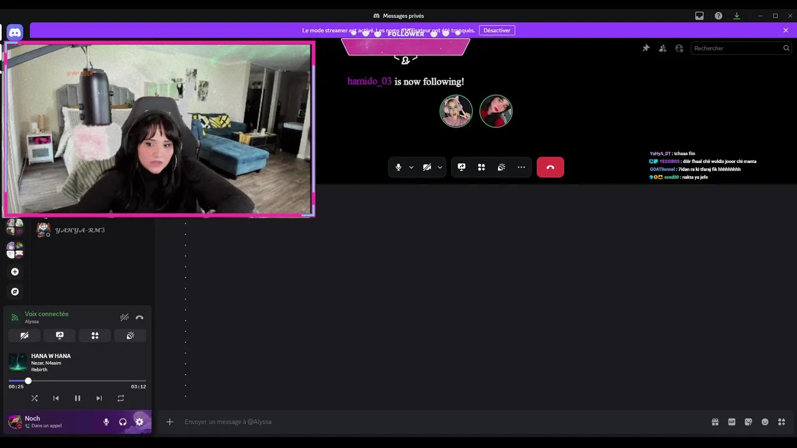Skip to previous track
Viewport: 797px width, 448px height.
click(x=56, y=398)
